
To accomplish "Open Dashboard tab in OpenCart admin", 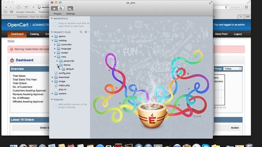I will coord(17,34).
